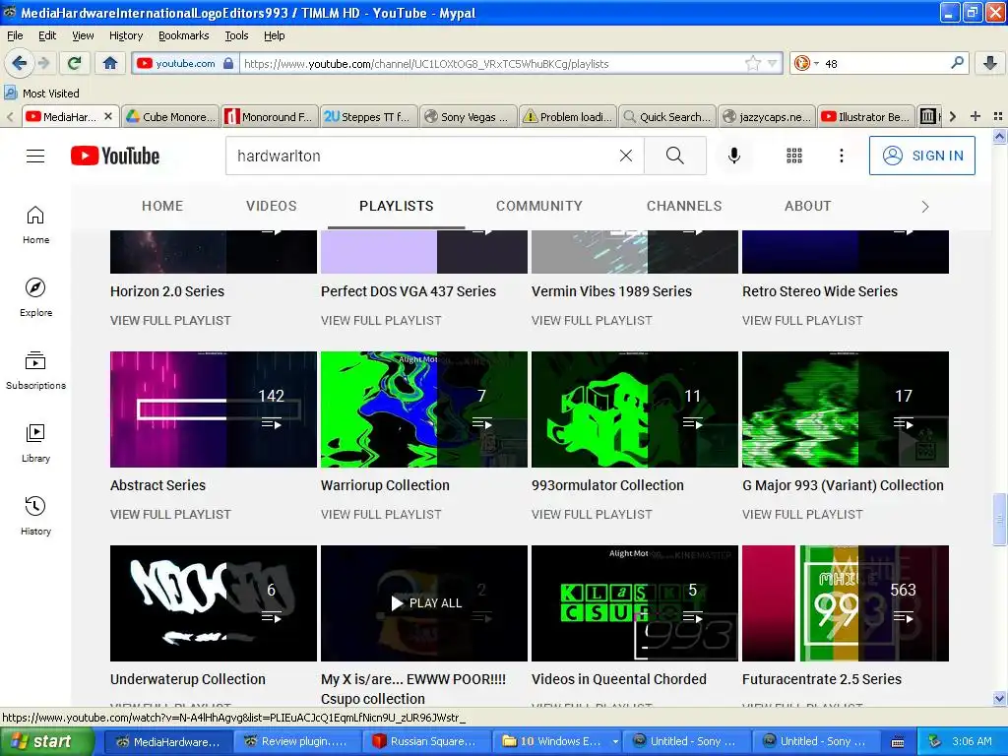Go to browser home page icon
The image size is (1008, 756).
click(110, 63)
